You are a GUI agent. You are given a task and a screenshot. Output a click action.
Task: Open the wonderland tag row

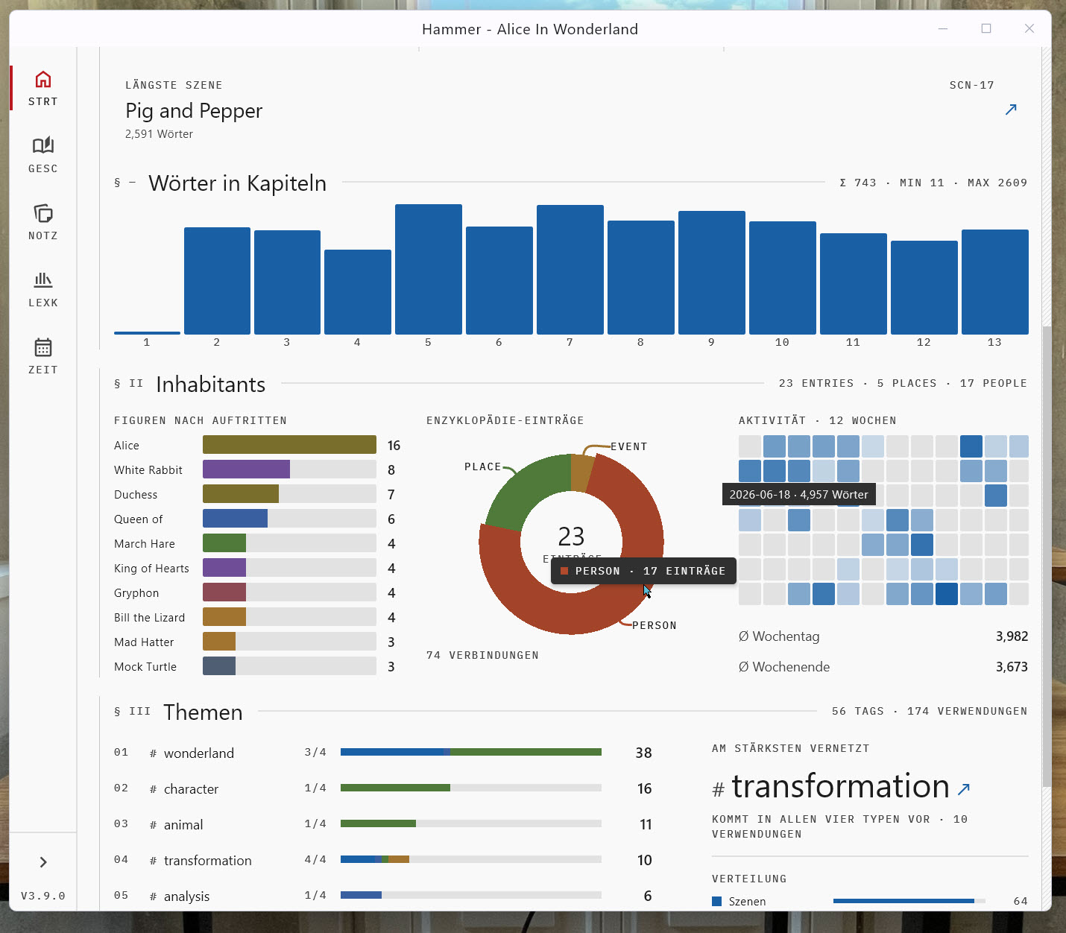click(x=384, y=753)
